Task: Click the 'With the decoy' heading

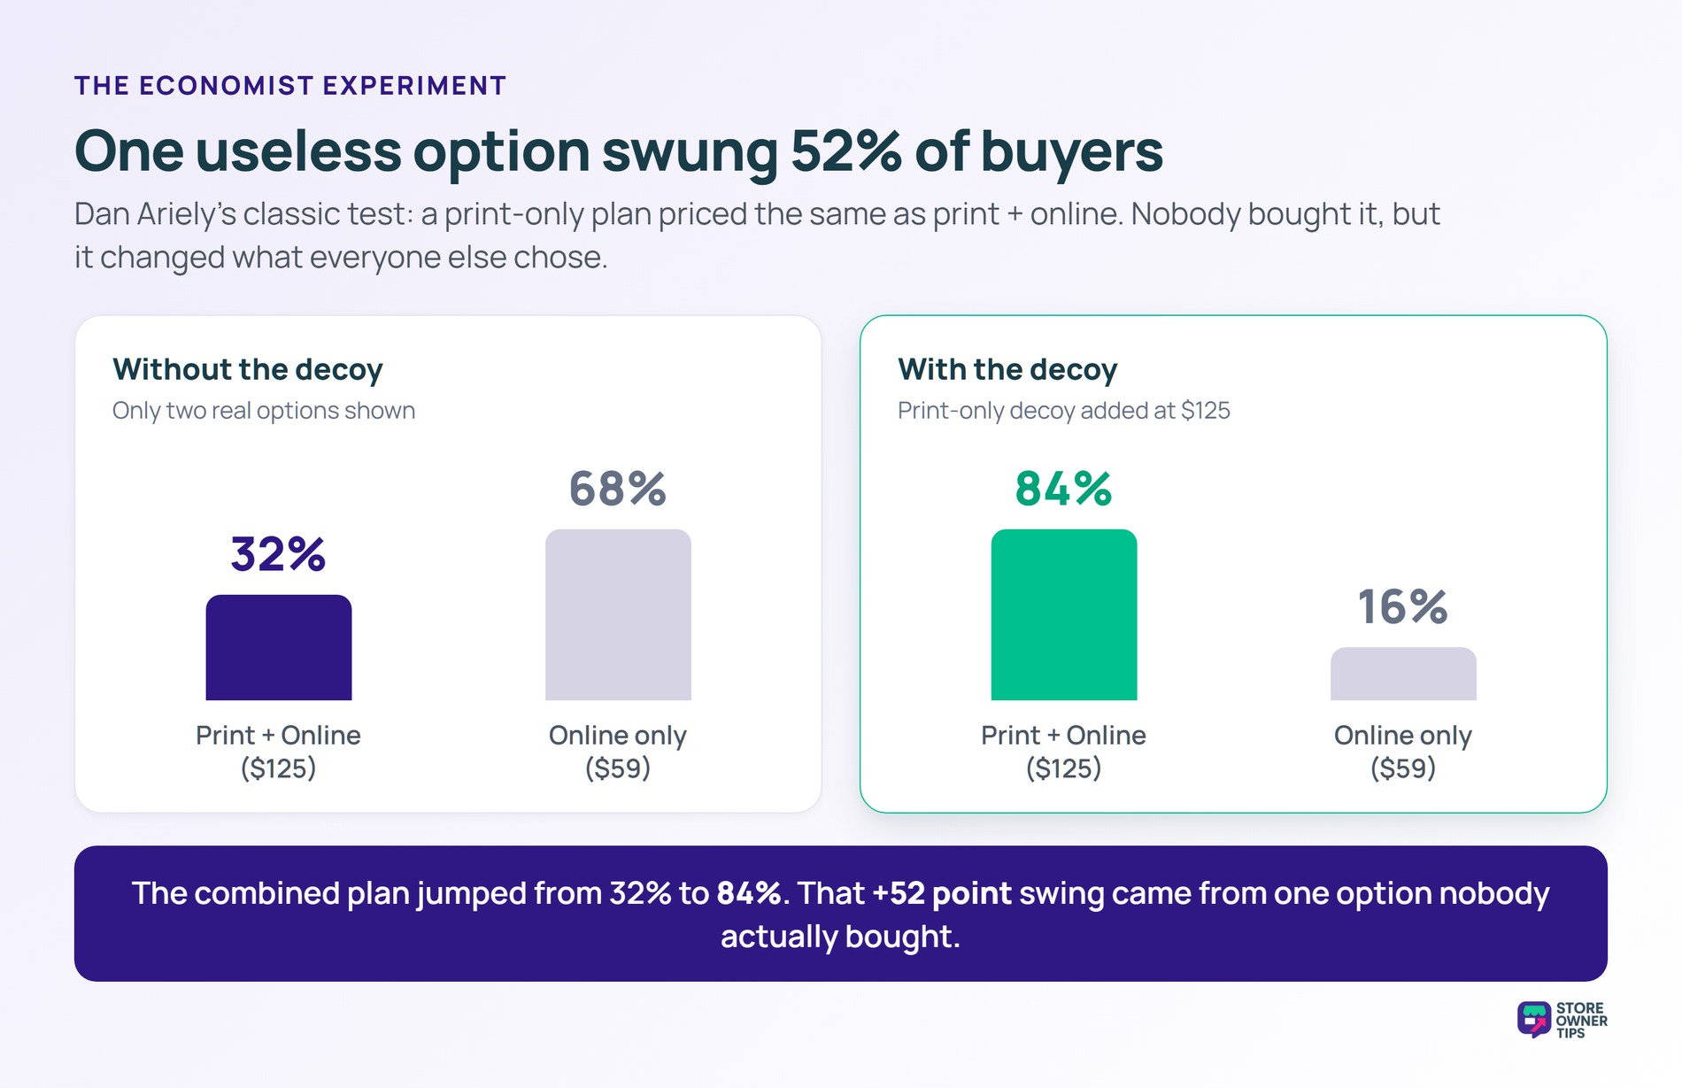Action: [1007, 369]
